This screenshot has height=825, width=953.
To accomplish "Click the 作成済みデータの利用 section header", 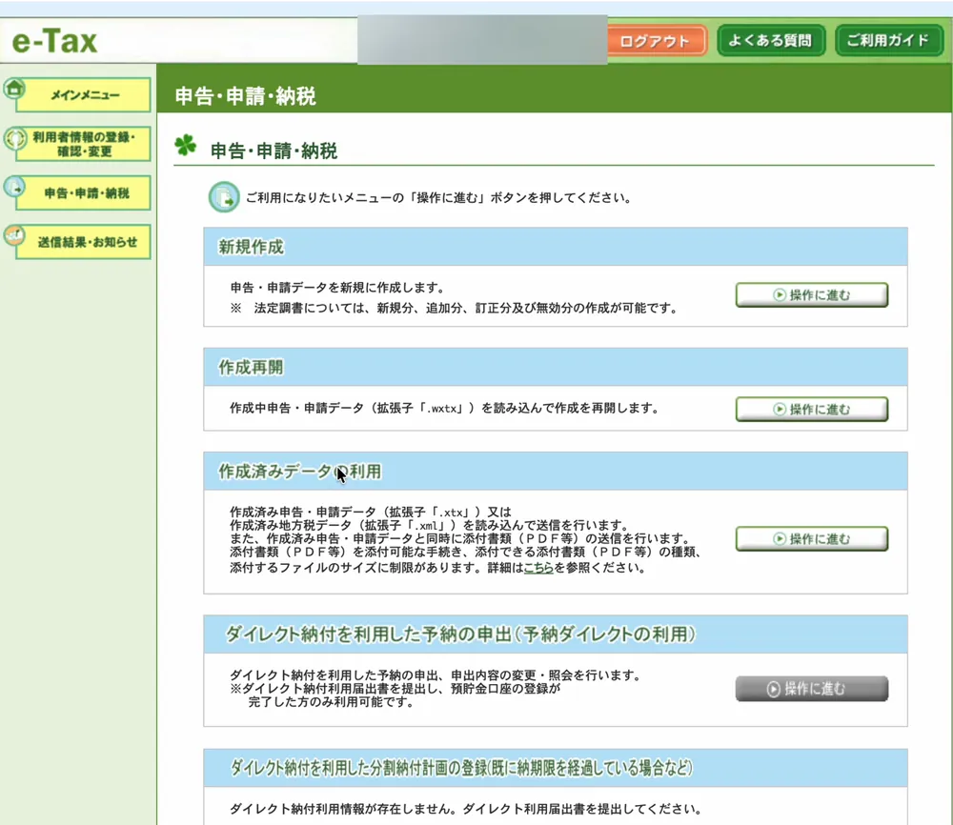I will [x=556, y=471].
